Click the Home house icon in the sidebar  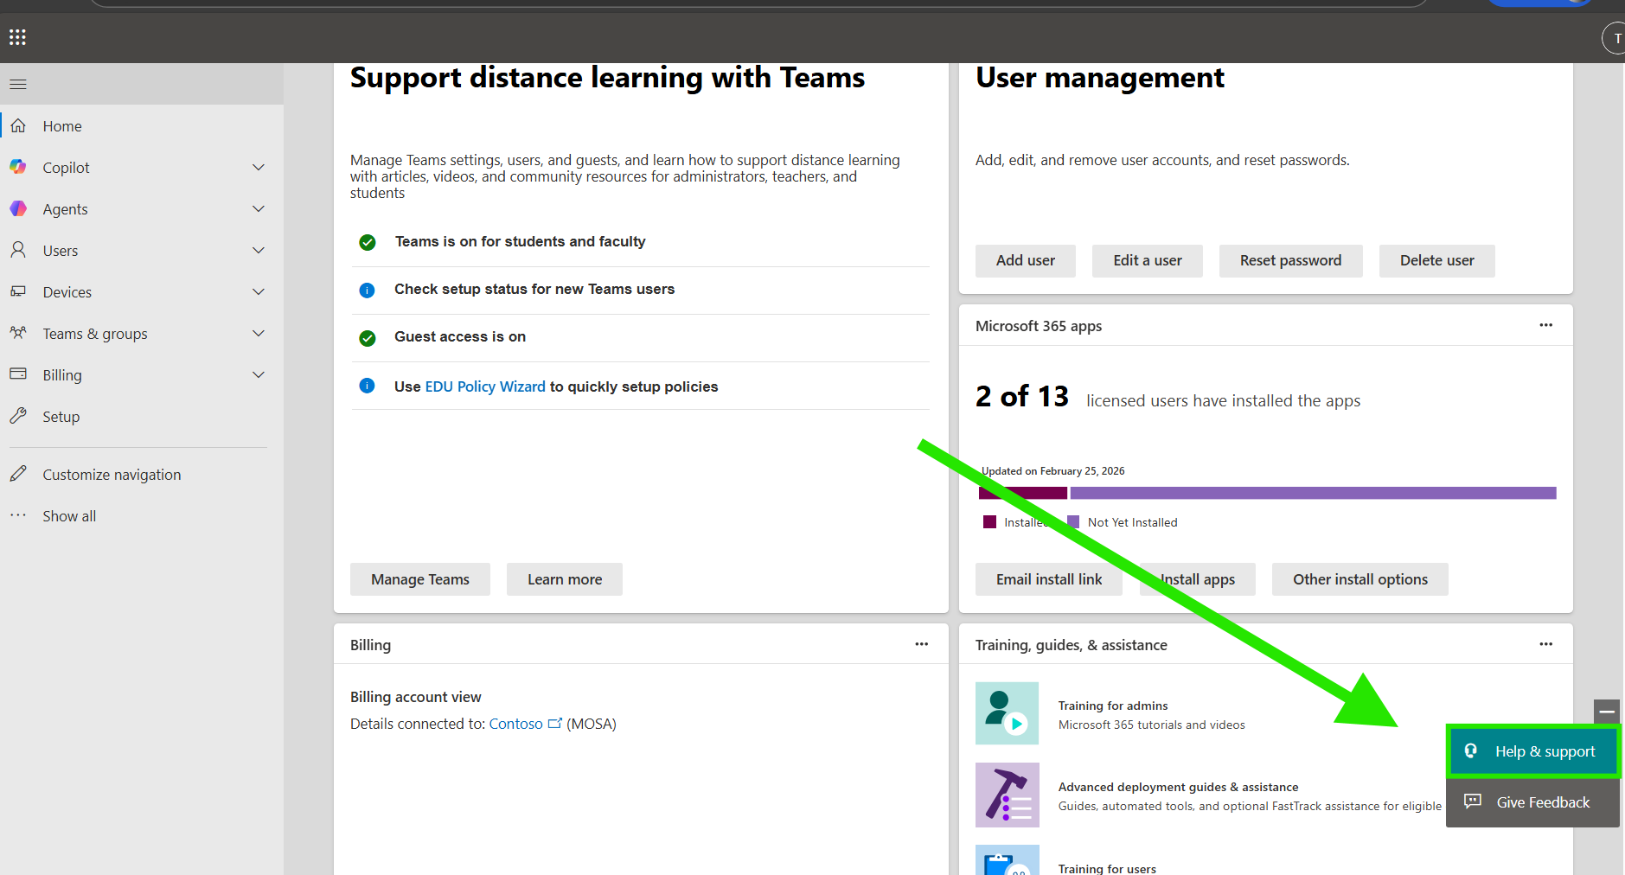tap(18, 125)
